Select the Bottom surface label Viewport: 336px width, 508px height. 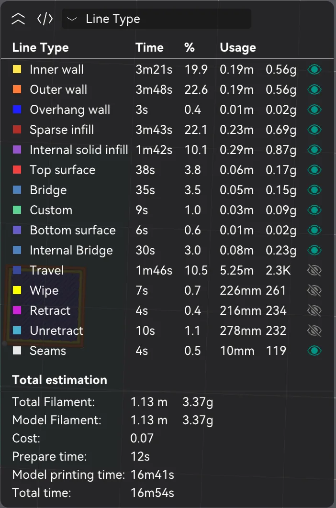(x=73, y=230)
